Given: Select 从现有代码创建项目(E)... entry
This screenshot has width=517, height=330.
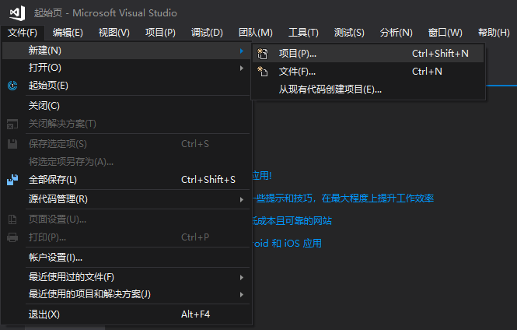Looking at the screenshot, I should 369,90.
